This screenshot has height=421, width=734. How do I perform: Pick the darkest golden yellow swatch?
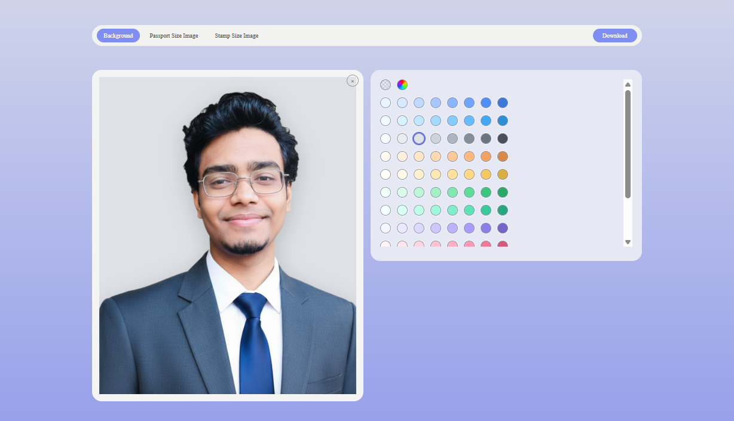(x=503, y=174)
